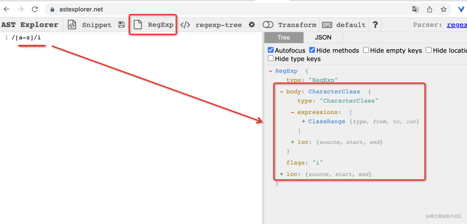The width and height of the screenshot is (467, 224).
Task: Open the default keymap menu
Action: [351, 25]
